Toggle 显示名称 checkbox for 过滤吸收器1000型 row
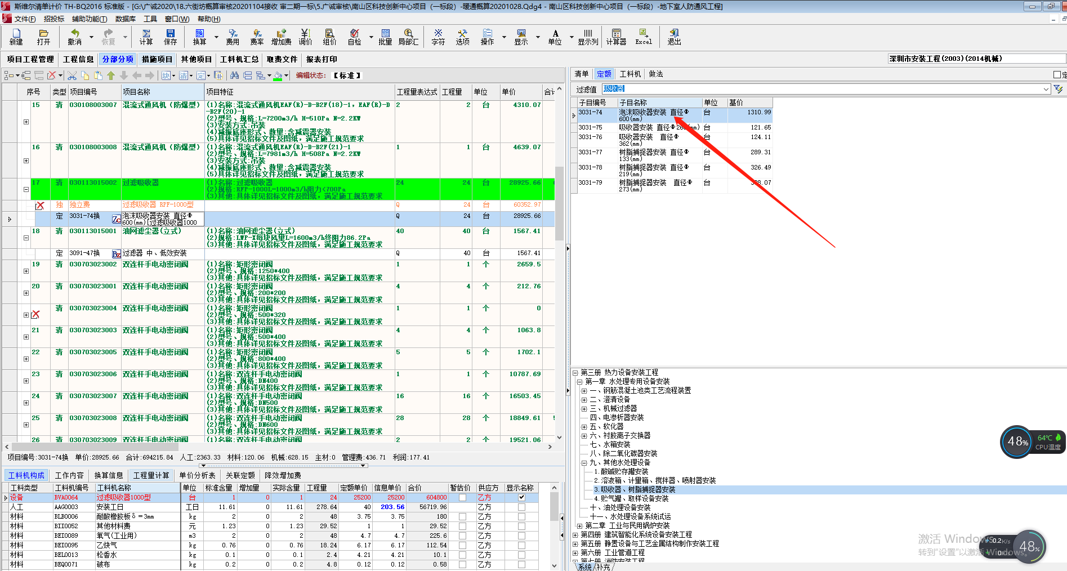The height and width of the screenshot is (571, 1067). coord(521,497)
